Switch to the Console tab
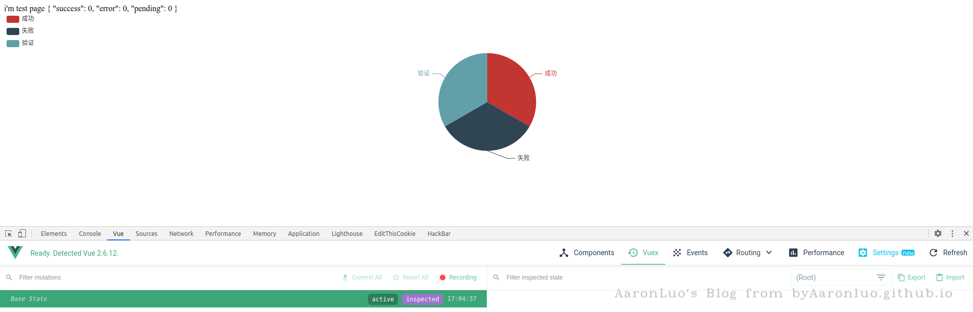The width and height of the screenshot is (973, 312). point(90,234)
